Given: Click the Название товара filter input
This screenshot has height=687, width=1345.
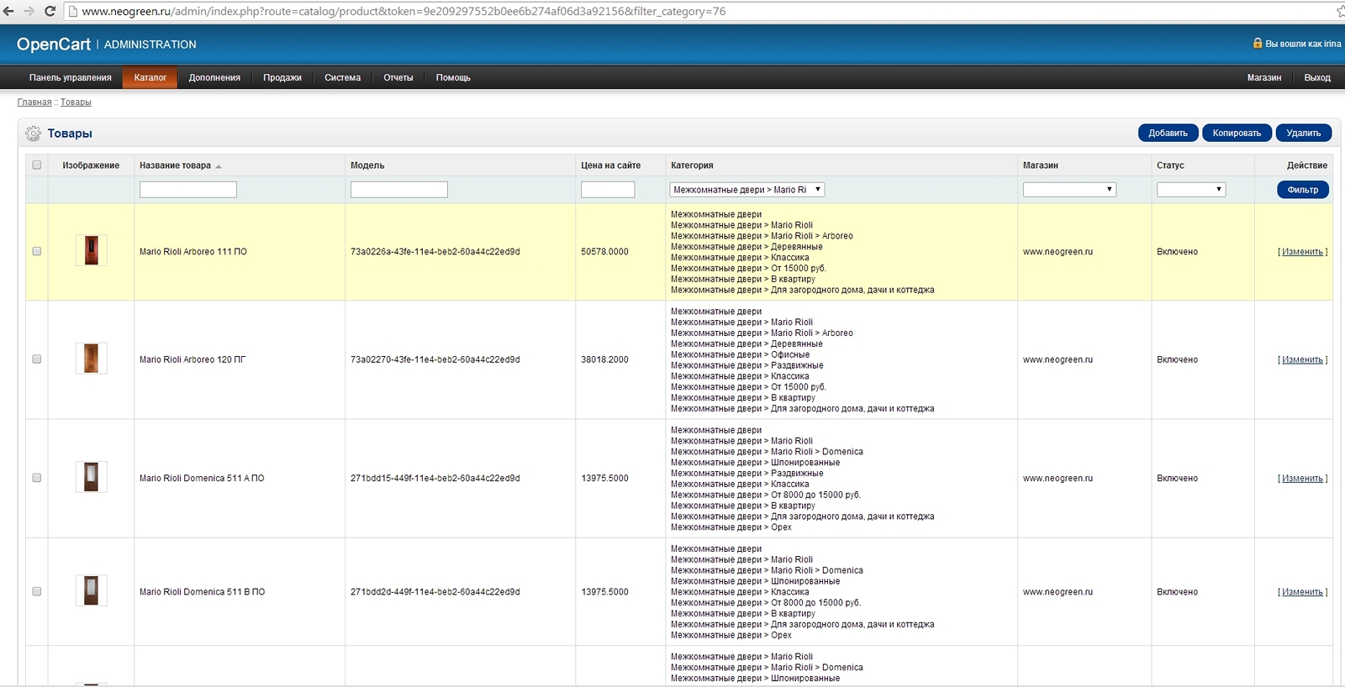Looking at the screenshot, I should (188, 190).
